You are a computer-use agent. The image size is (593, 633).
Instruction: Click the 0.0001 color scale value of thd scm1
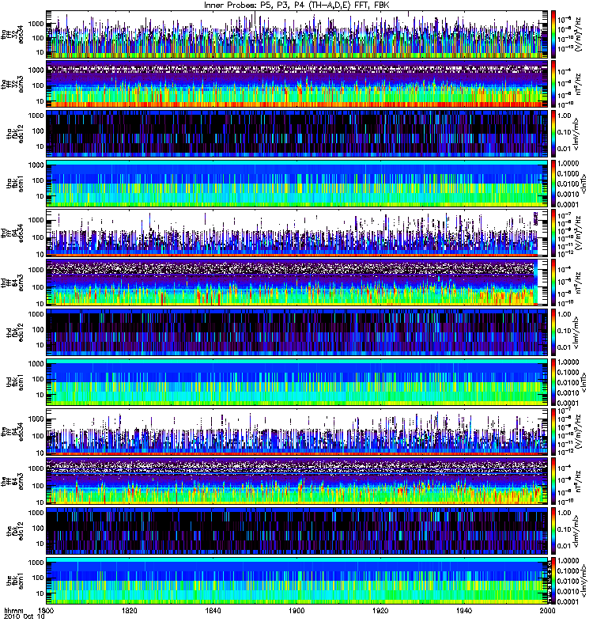coord(568,403)
